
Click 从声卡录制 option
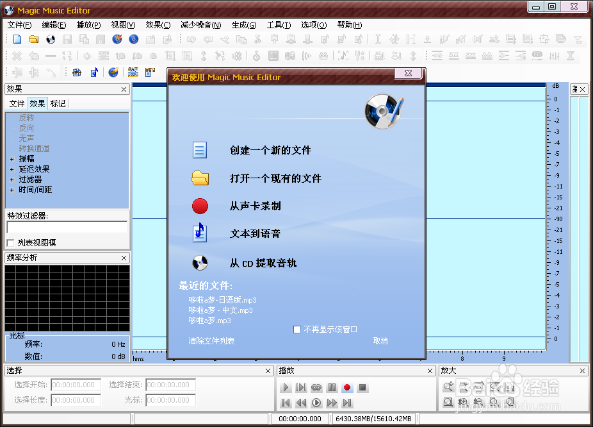[256, 206]
